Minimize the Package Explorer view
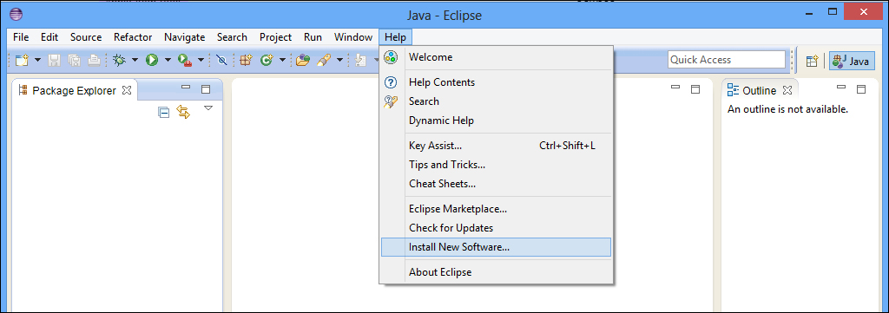 pyautogui.click(x=186, y=88)
